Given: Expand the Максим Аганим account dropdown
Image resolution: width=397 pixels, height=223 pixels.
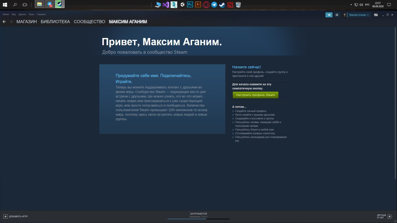Looking at the screenshot, I should [359, 15].
